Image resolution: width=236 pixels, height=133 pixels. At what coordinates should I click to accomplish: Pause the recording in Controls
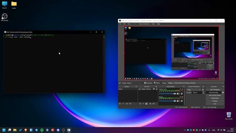coord(223,92)
